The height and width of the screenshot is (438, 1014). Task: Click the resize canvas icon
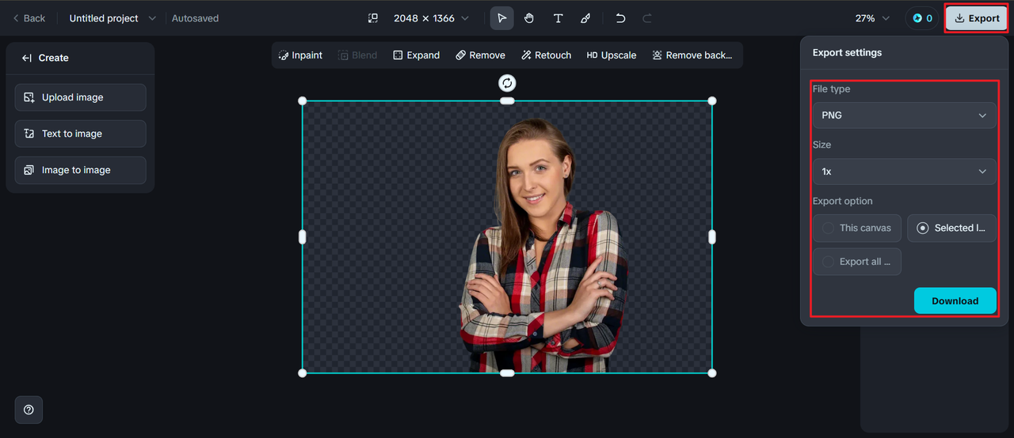(x=373, y=18)
